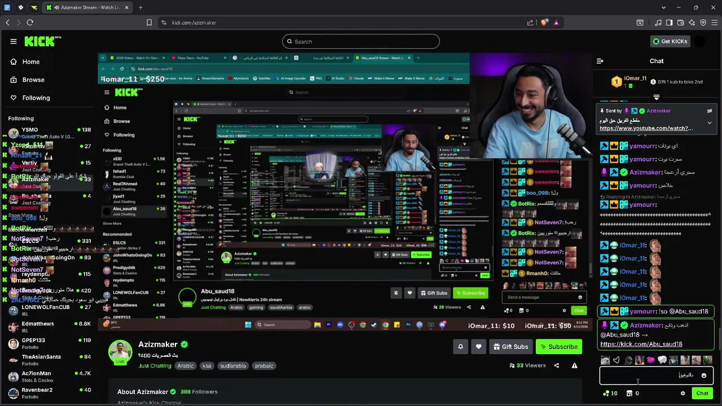
Task: Open LONEWOLFanCUB channel in sidebar
Action: [x=50, y=310]
